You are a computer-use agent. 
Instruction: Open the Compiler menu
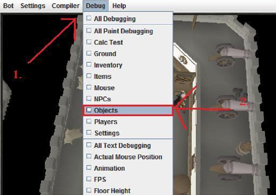(65, 6)
